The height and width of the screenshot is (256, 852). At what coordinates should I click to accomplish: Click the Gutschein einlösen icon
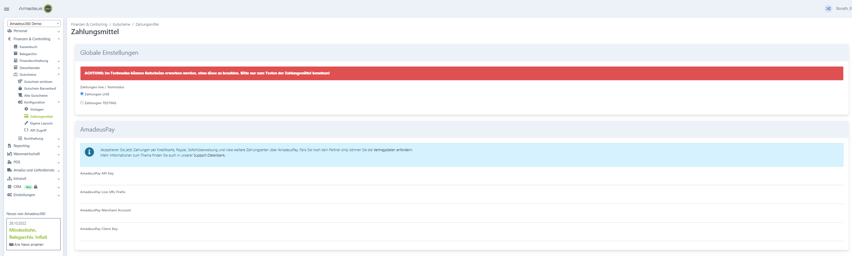click(x=20, y=82)
